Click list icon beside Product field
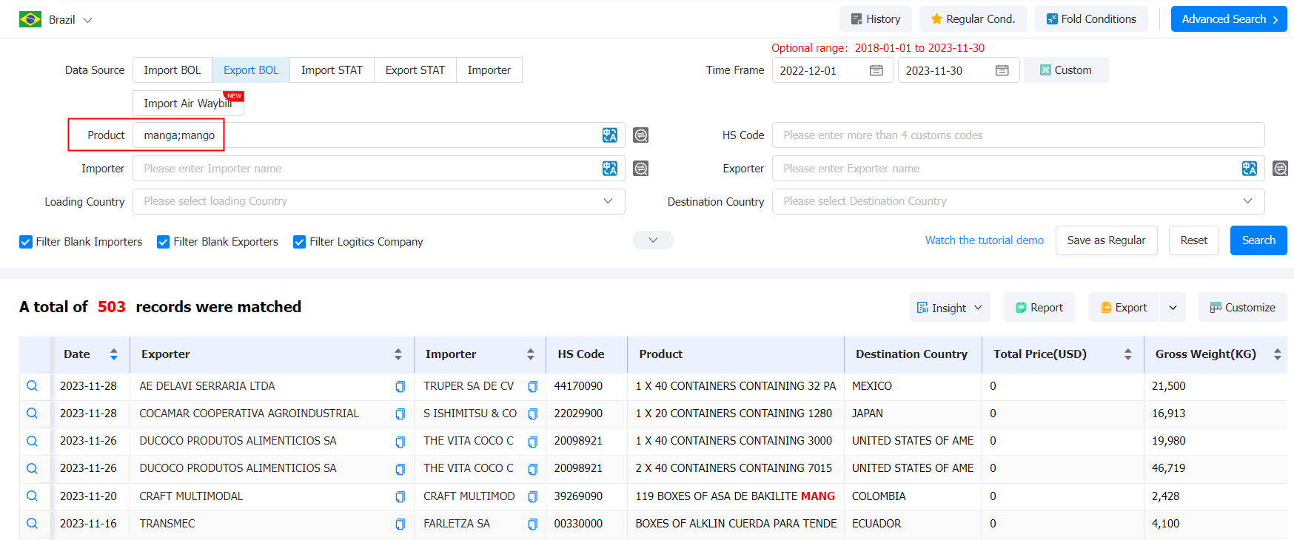Screen dimensions: 1294x540 click(641, 135)
